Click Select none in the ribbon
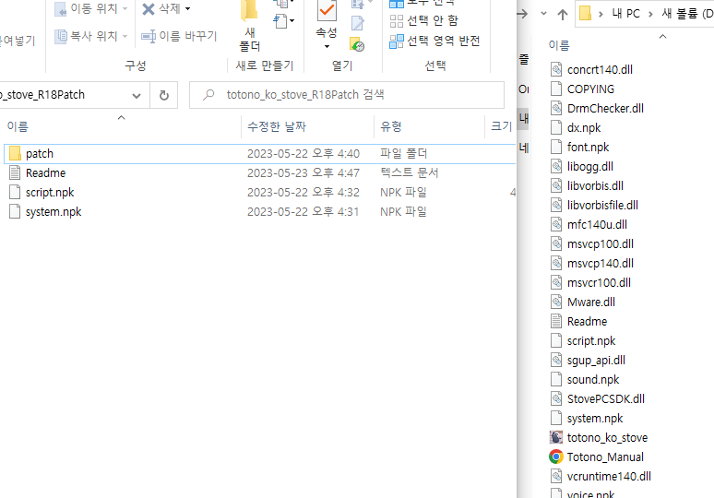Image resolution: width=714 pixels, height=498 pixels. pos(423,20)
